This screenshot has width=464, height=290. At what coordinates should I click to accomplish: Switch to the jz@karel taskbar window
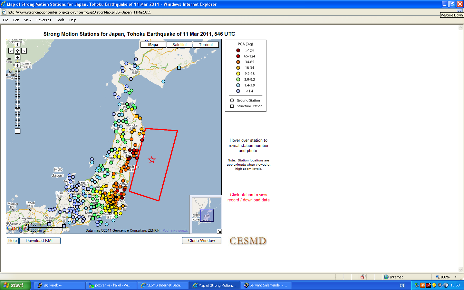[59, 285]
